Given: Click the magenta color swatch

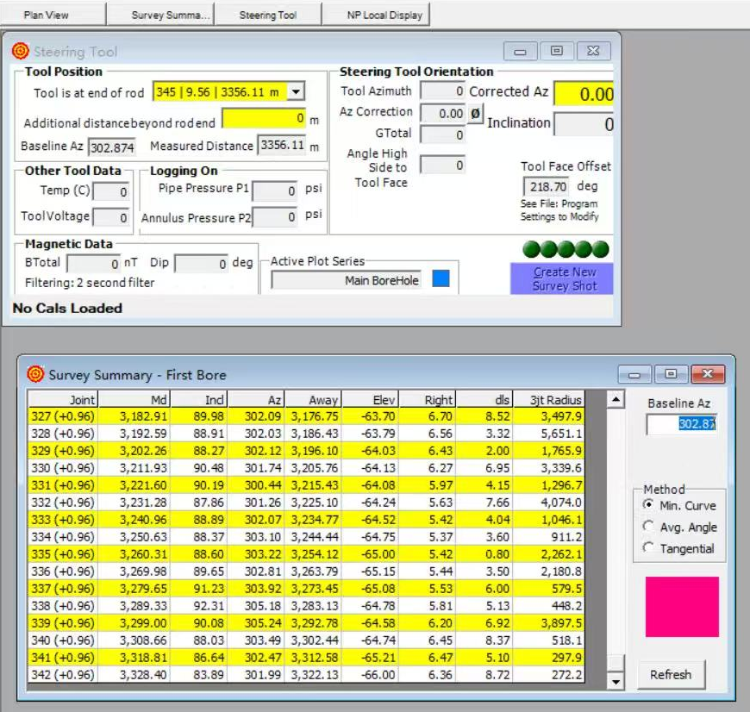Looking at the screenshot, I should click(x=681, y=607).
